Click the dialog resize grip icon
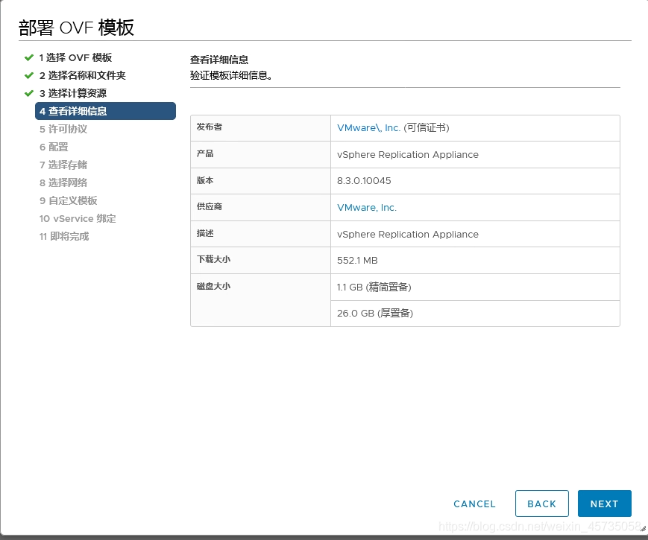This screenshot has height=540, width=648. [x=643, y=528]
